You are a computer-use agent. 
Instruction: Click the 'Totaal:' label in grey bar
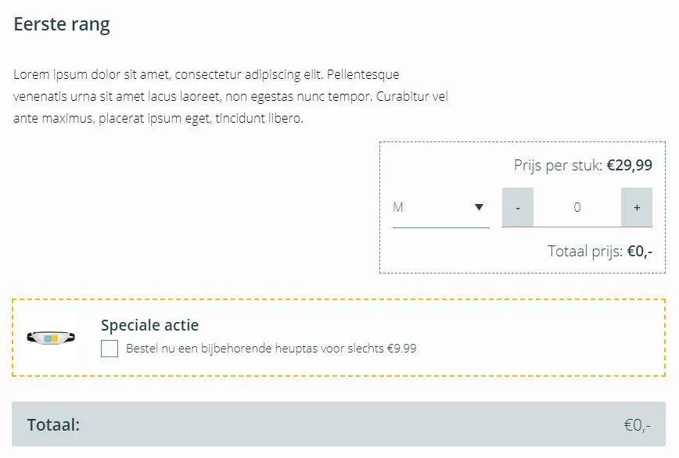pyautogui.click(x=53, y=424)
